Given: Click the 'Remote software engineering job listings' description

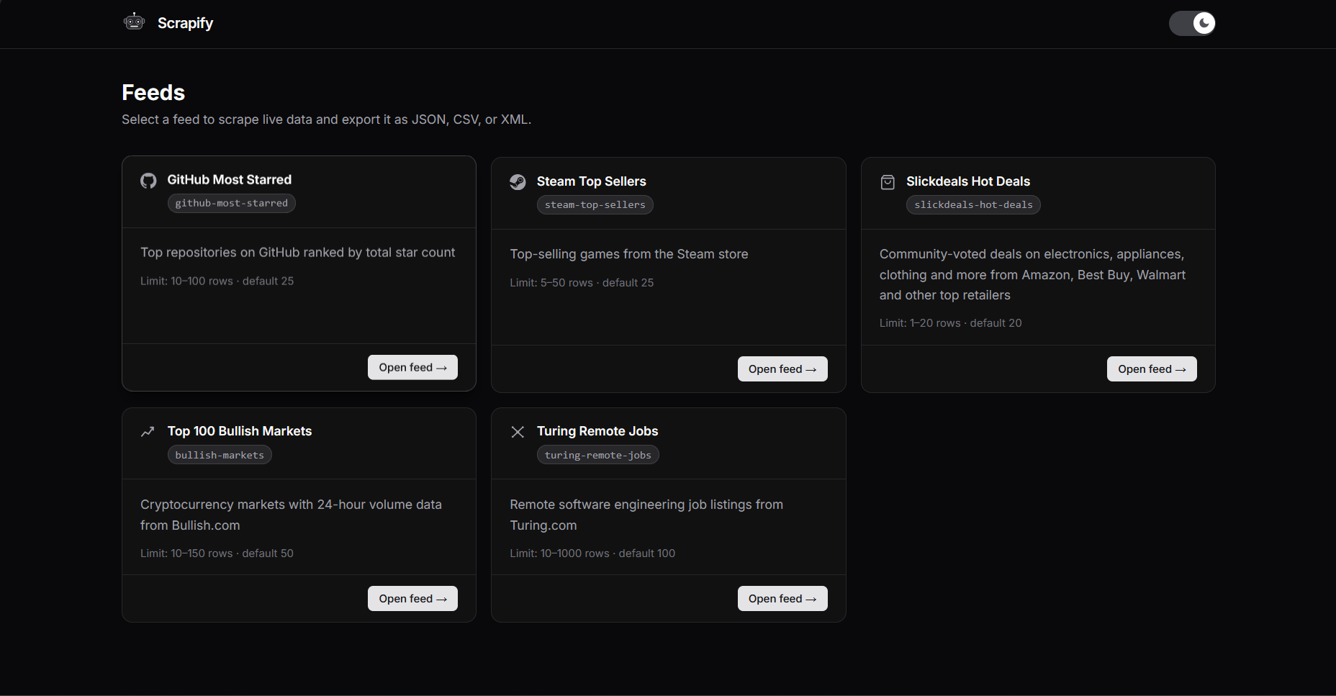Looking at the screenshot, I should pyautogui.click(x=646, y=515).
